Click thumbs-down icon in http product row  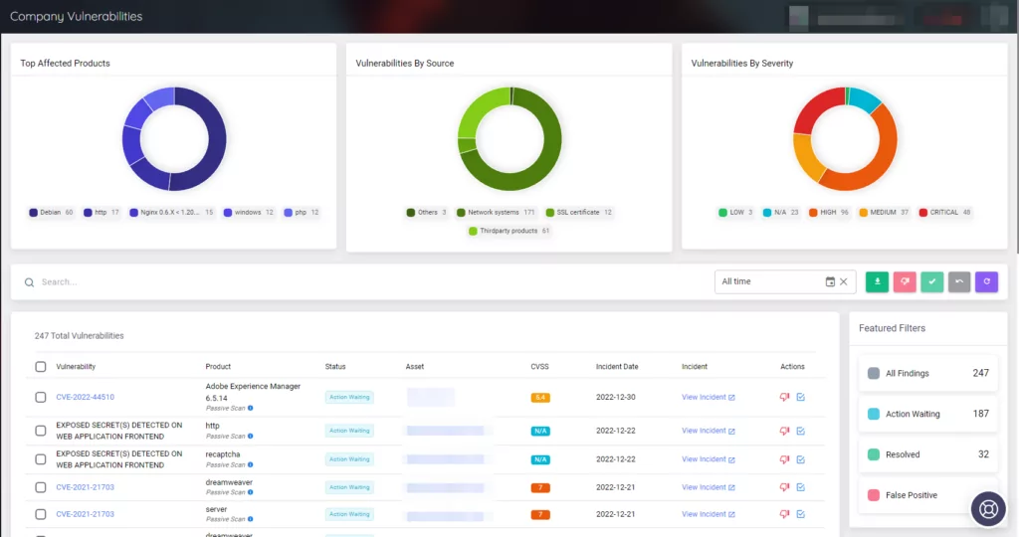click(x=784, y=431)
